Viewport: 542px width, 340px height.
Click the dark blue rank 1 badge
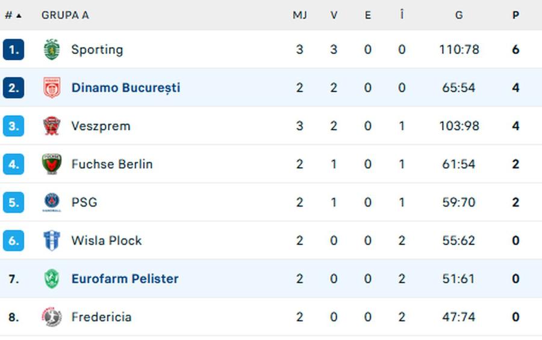click(13, 50)
